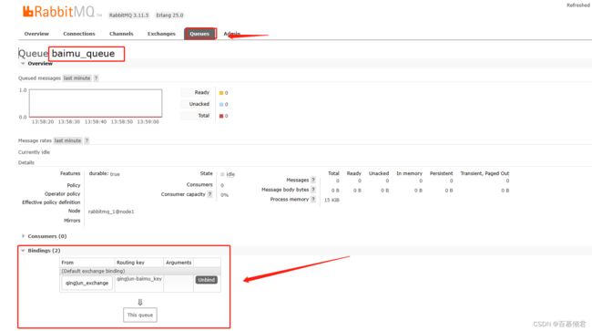Click the In memory column header

click(x=409, y=173)
